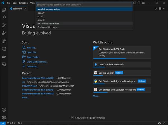The image size is (168, 125).
Task: Open the File menu
Action: pos(9,3)
